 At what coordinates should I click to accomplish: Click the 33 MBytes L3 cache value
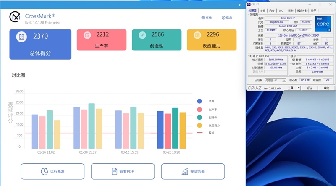pyautogui.click(x=318, y=71)
